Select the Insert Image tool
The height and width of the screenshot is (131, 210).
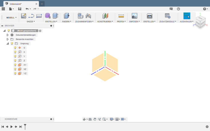(134, 16)
